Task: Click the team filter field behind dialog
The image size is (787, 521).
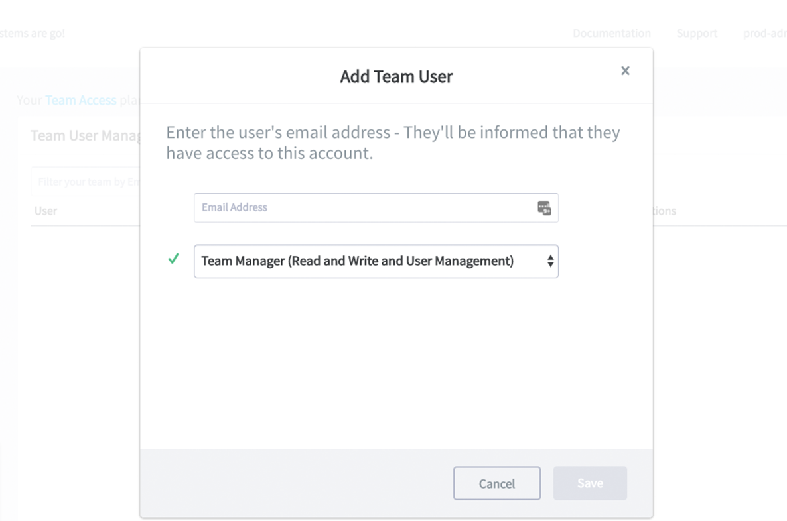Action: [x=85, y=182]
